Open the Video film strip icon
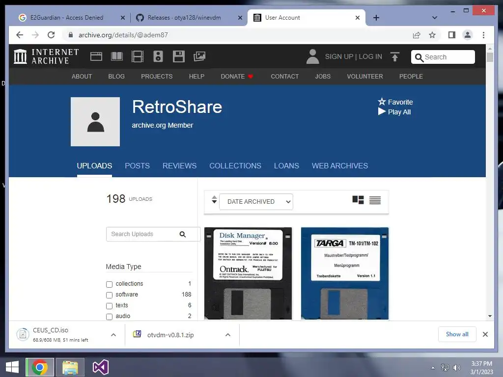The width and height of the screenshot is (503, 377). coord(138,56)
